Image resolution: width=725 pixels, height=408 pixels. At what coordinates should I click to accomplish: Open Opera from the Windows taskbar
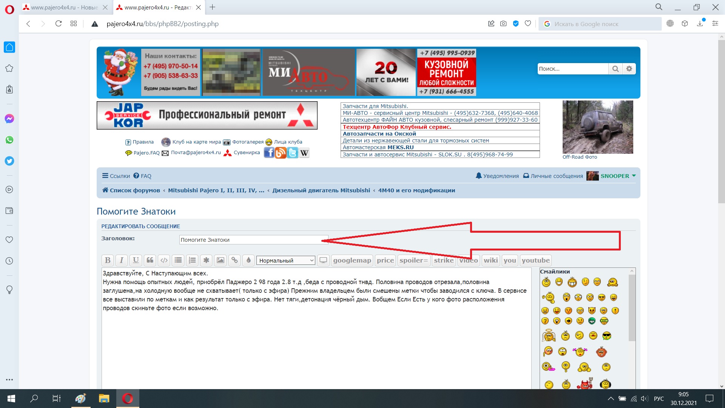[x=128, y=399]
